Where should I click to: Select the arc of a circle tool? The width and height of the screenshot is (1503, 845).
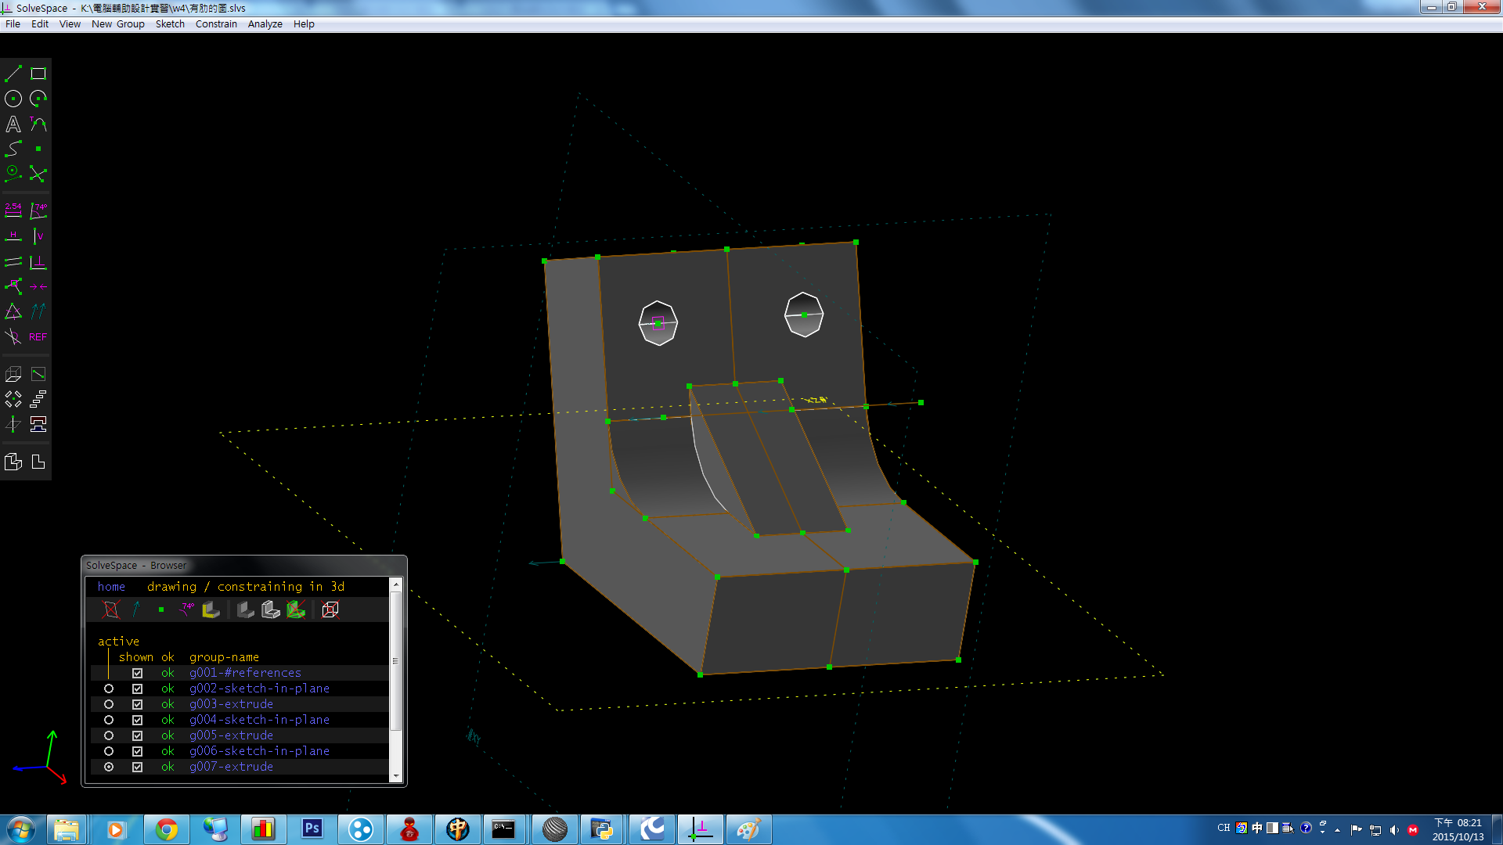pyautogui.click(x=38, y=99)
